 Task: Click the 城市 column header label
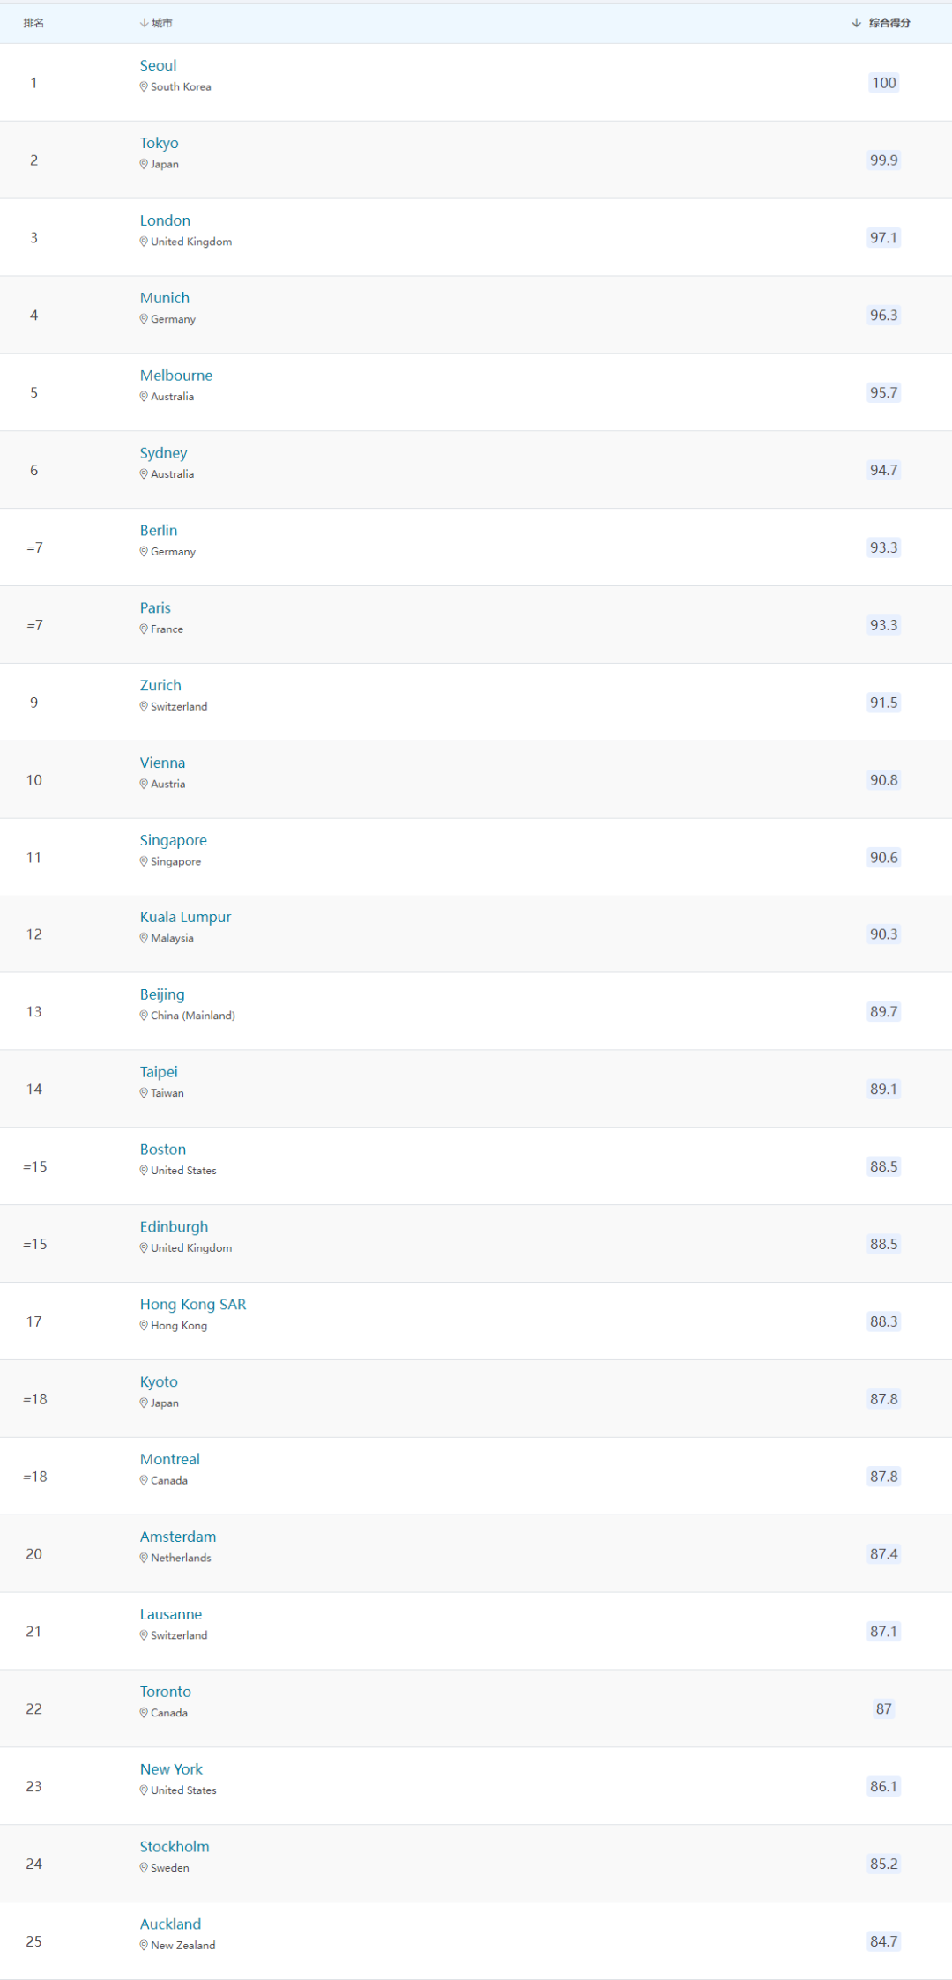(162, 23)
